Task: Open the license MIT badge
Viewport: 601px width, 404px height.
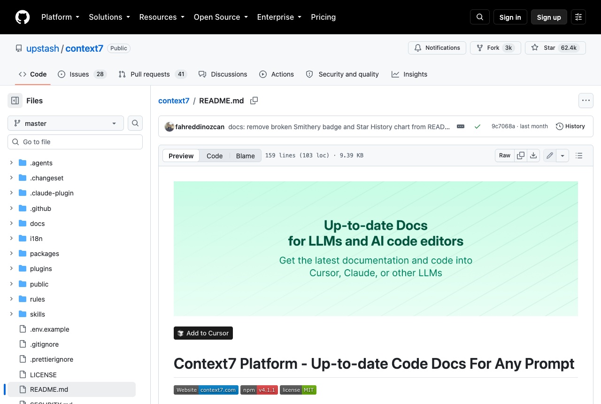Action: click(x=298, y=390)
